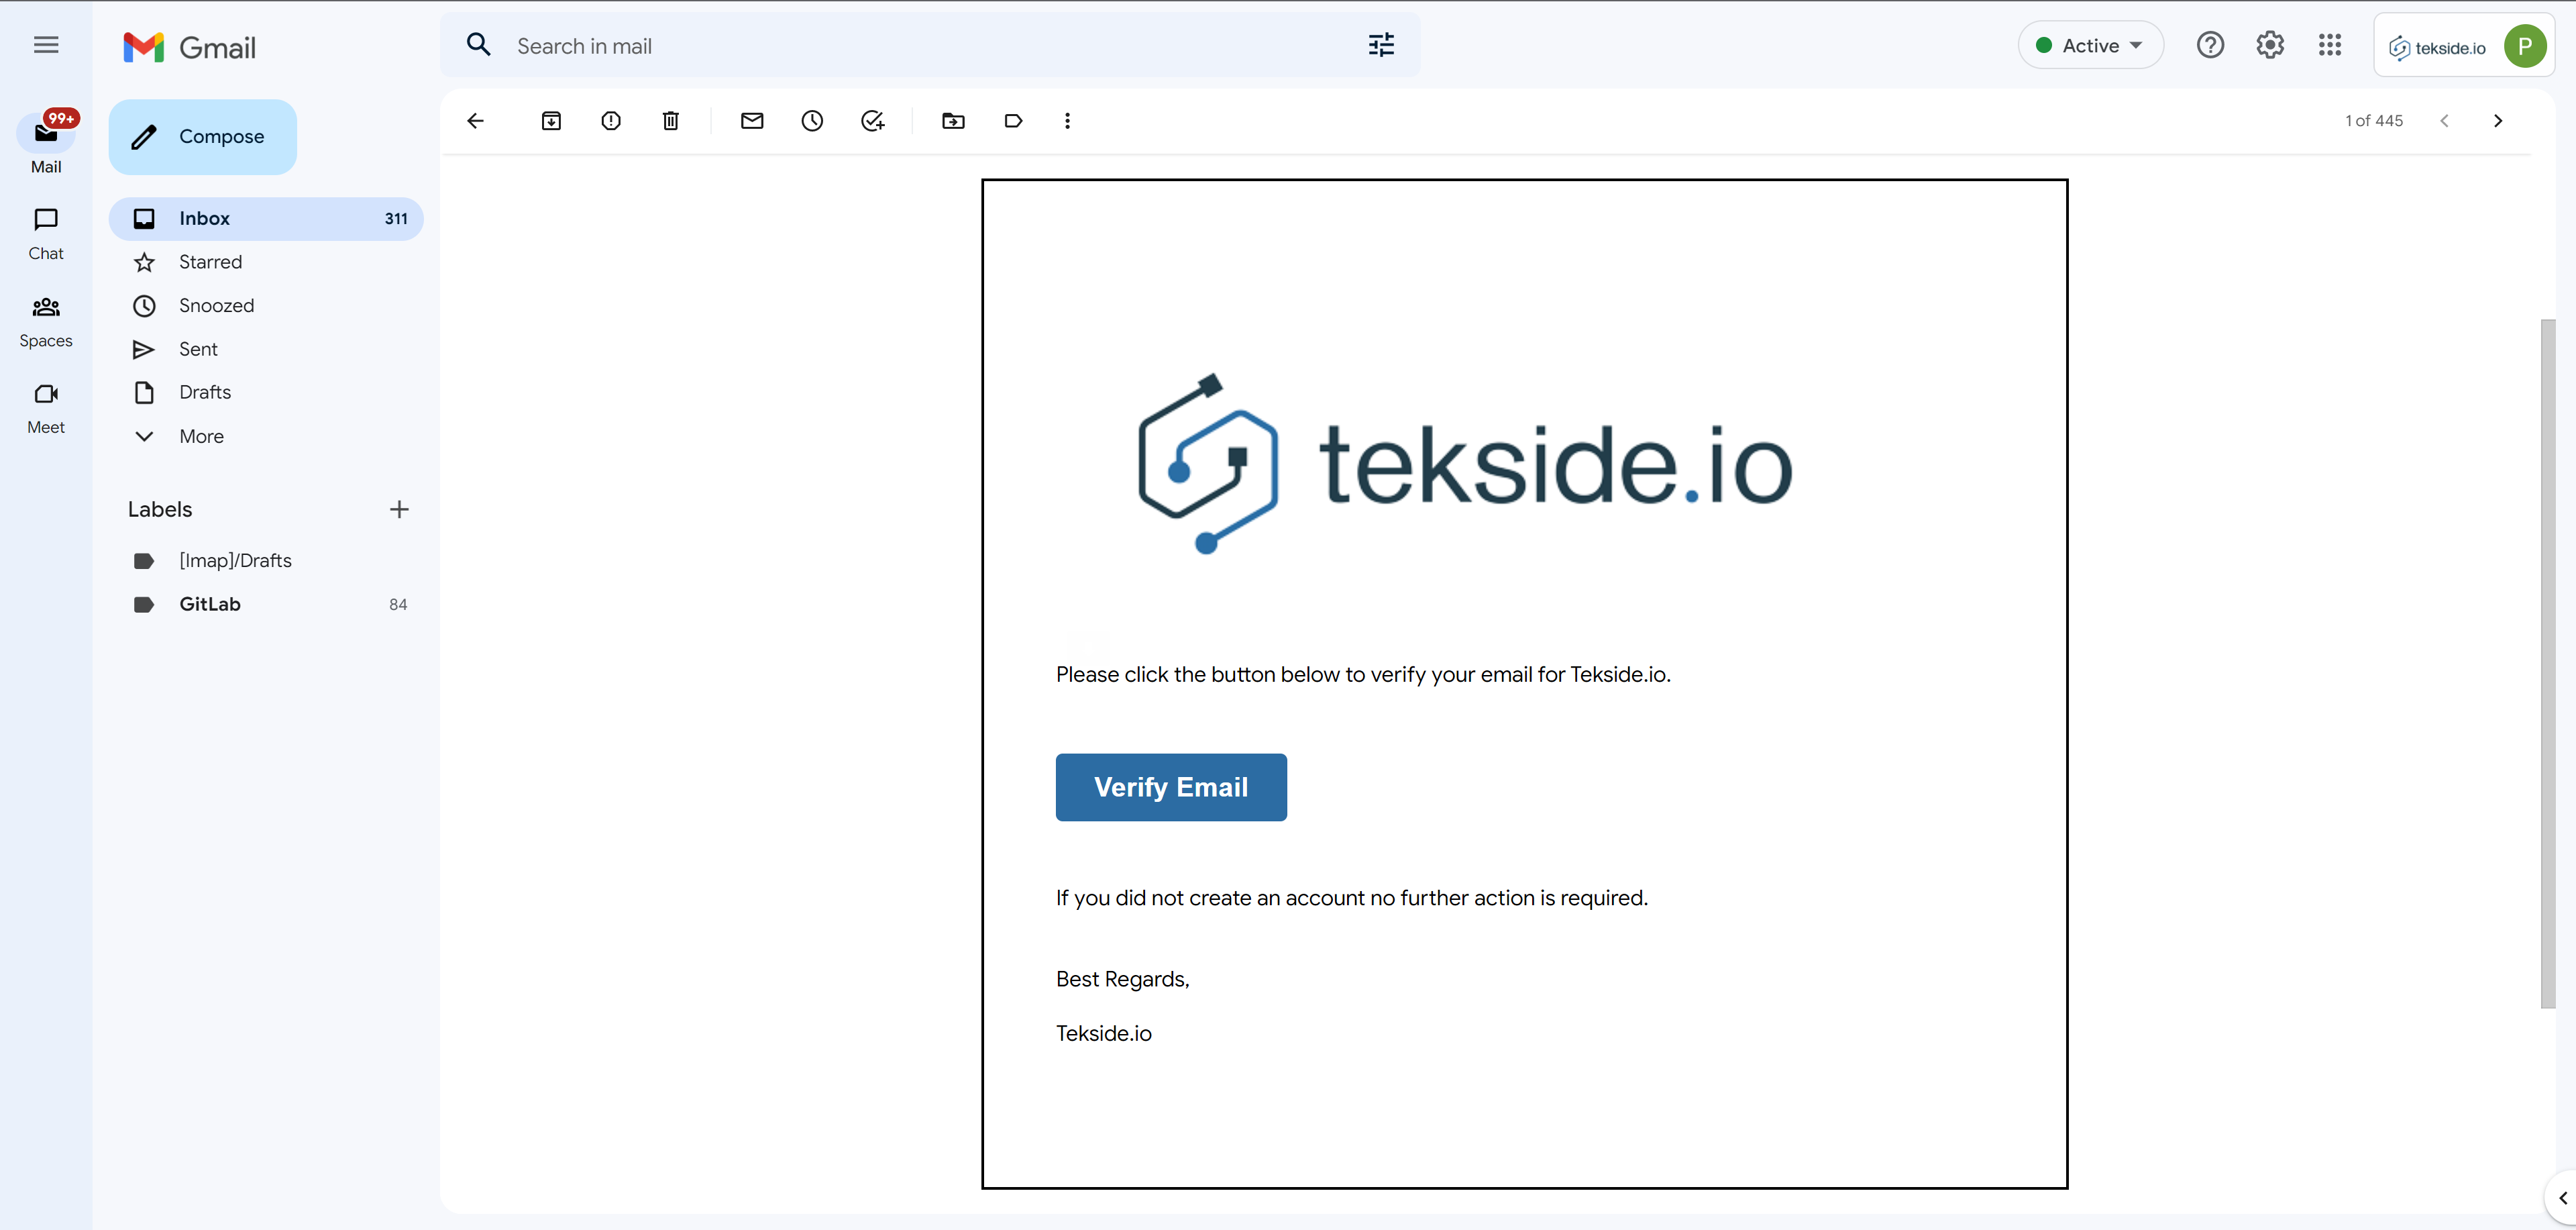Focus the Search in mail field

930,46
